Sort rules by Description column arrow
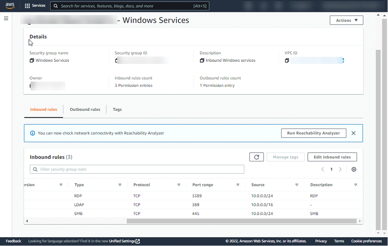 (355, 185)
